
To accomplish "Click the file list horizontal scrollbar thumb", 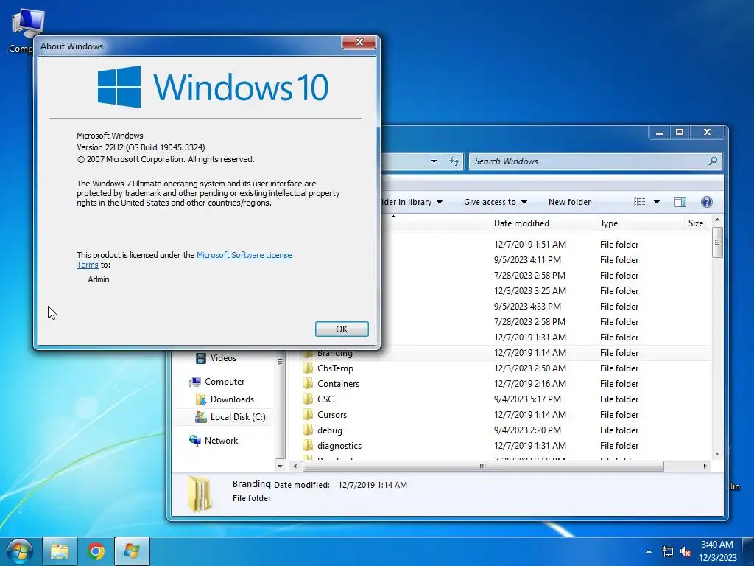I will 483,466.
